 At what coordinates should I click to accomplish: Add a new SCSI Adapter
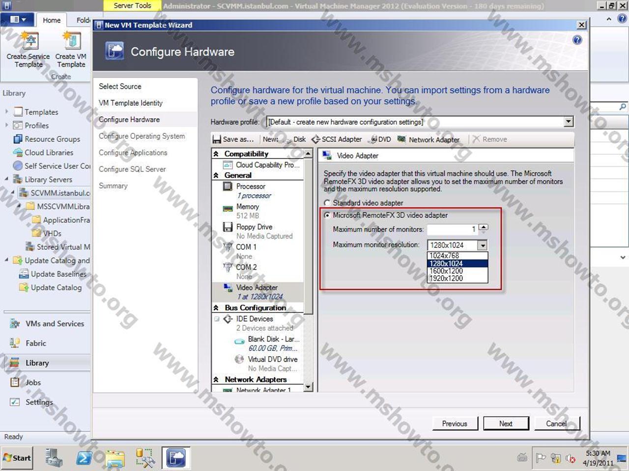coord(337,139)
